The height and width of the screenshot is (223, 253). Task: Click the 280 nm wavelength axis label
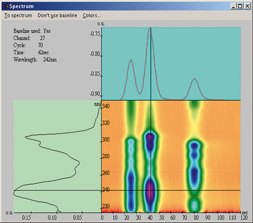(x=106, y=156)
